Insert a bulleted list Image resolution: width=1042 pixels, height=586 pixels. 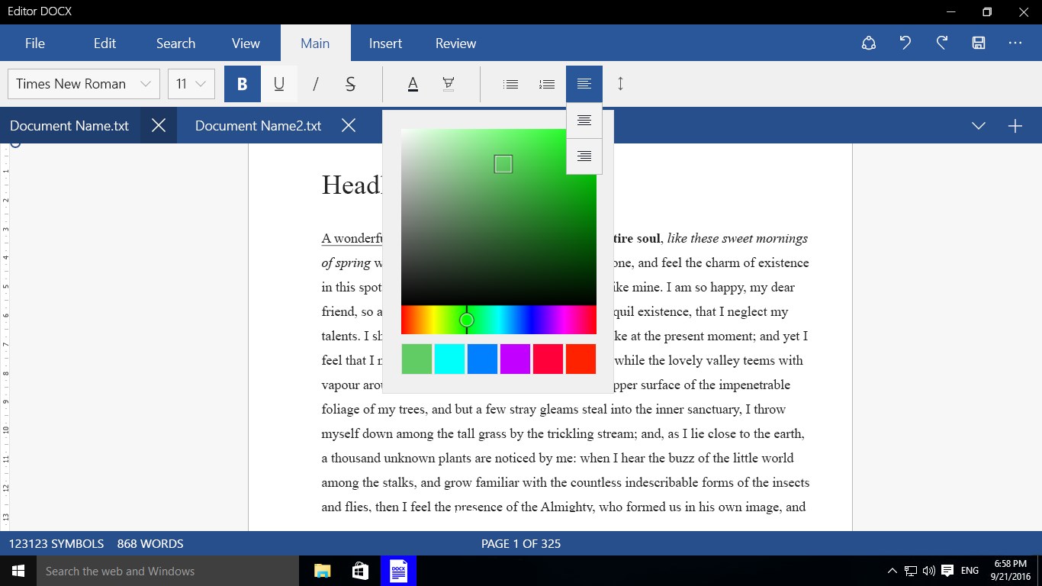tap(511, 84)
